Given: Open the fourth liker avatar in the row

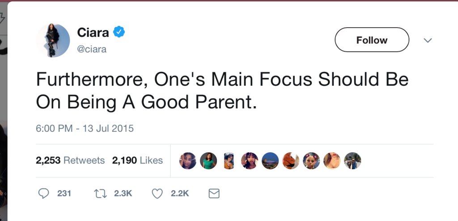Looking at the screenshot, I should 250,161.
